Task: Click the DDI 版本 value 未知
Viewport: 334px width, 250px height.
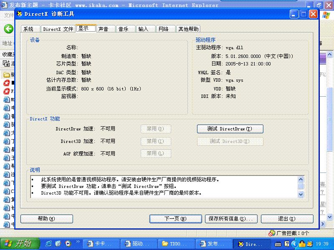Action: coord(231,96)
